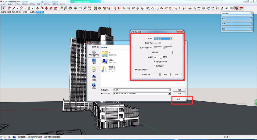
Task: Open the Arc tool dropdown arrow
Action: coord(25,8)
